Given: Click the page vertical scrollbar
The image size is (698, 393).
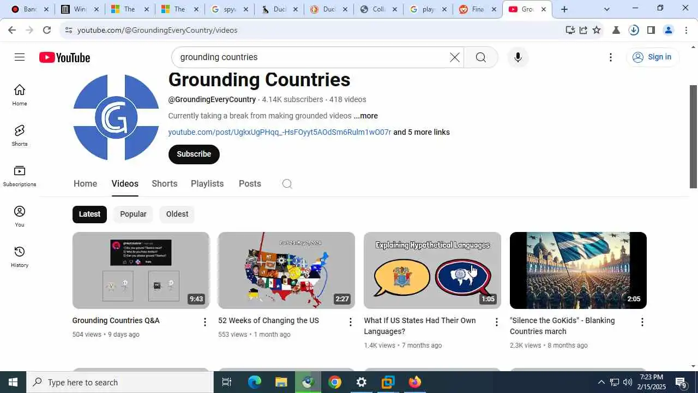Looking at the screenshot, I should 693,136.
